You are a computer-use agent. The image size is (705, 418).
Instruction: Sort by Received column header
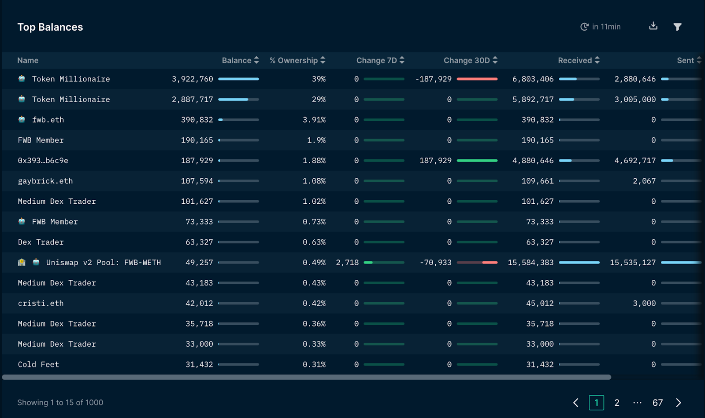click(x=578, y=60)
